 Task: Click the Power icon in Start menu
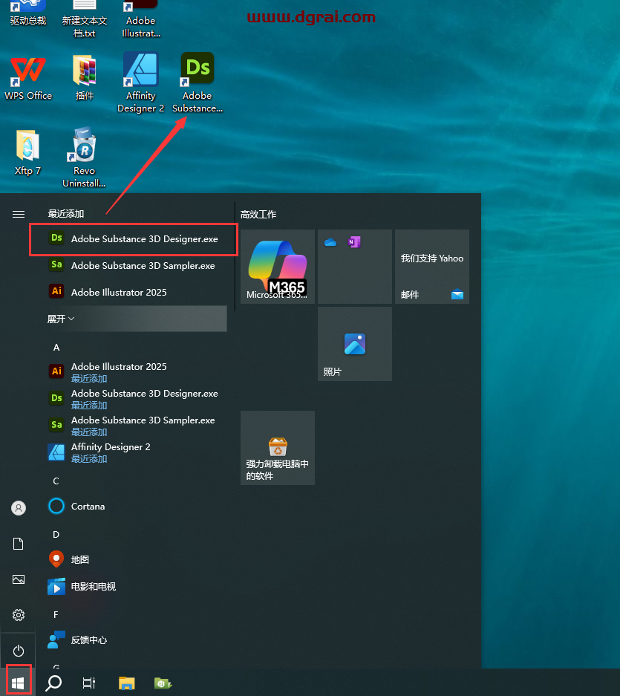point(19,651)
